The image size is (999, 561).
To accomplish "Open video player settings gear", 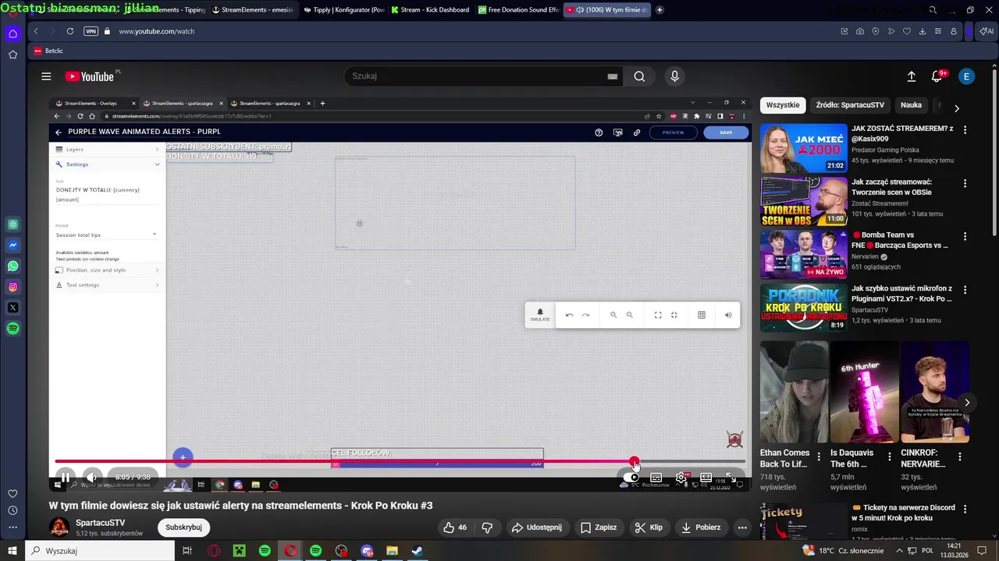I will 681,478.
